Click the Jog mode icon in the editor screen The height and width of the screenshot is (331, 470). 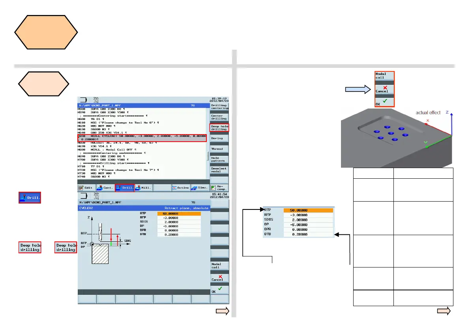click(x=96, y=100)
